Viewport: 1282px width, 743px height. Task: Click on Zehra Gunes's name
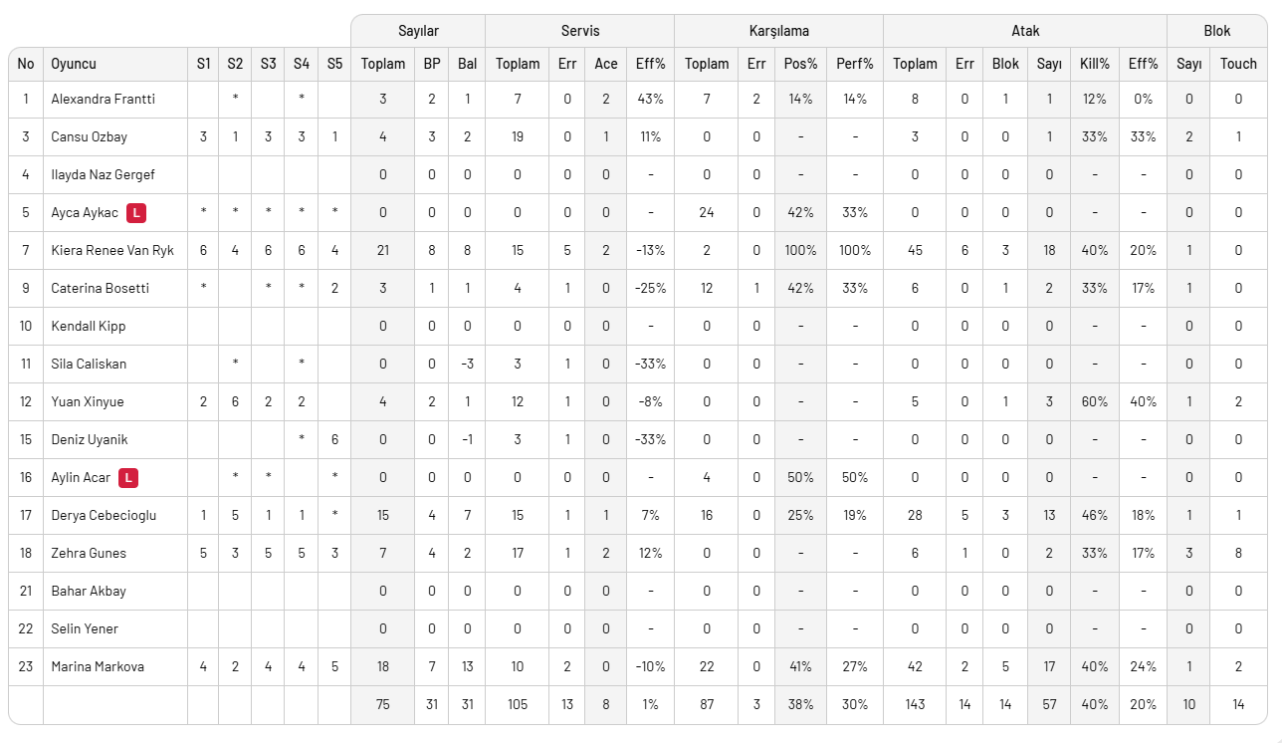pos(89,553)
